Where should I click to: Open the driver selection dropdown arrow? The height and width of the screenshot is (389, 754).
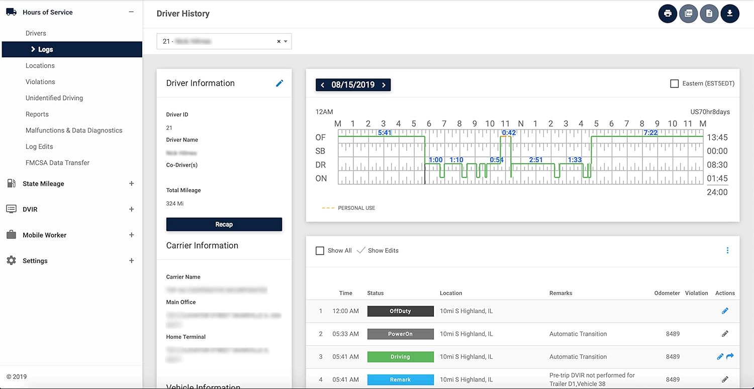tap(286, 42)
